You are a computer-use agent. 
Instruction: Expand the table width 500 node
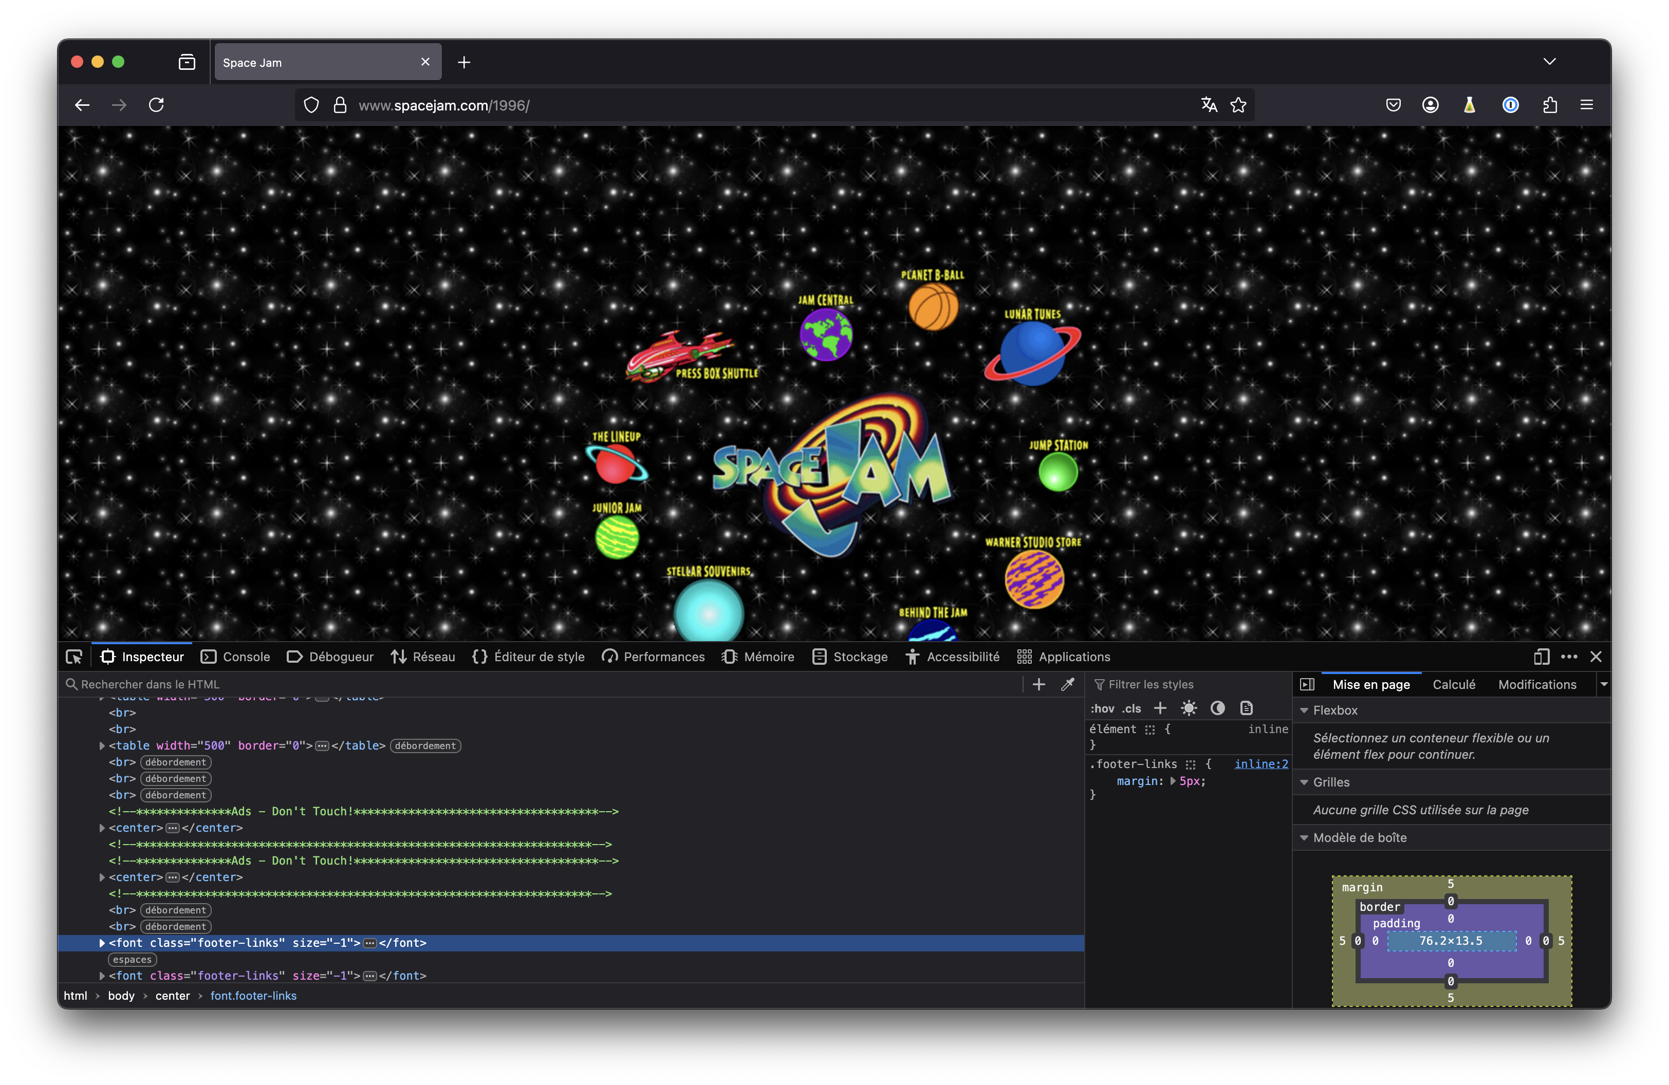(x=102, y=746)
